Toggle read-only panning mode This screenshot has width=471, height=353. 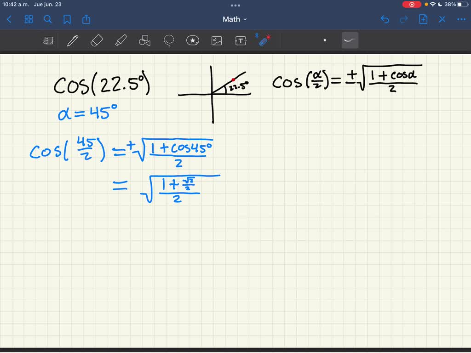(x=48, y=40)
